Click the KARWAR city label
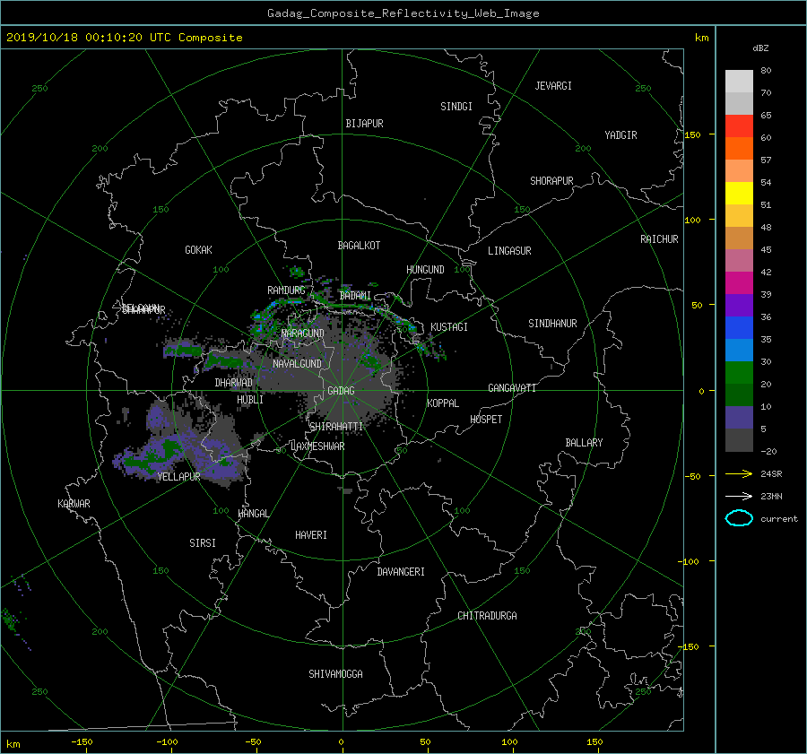 click(74, 504)
